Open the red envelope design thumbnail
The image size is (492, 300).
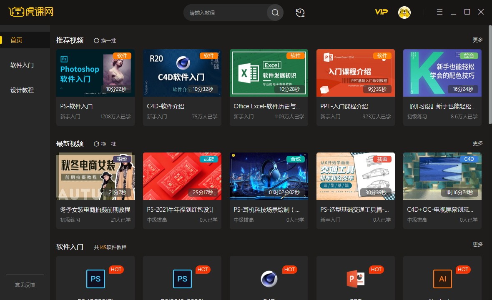[182, 176]
